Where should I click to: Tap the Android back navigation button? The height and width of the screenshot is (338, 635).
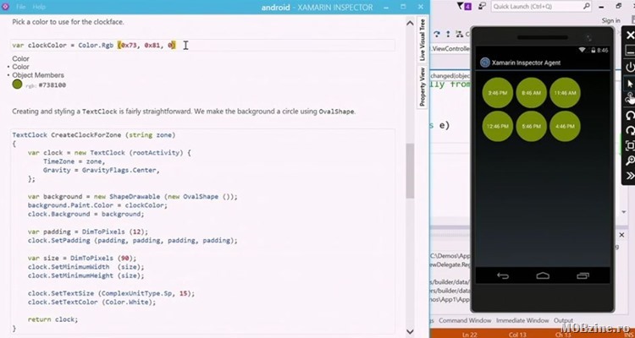[x=503, y=275]
